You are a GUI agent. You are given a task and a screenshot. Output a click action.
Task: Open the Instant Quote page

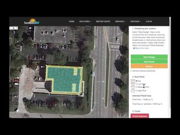pyautogui.click(x=103, y=21)
